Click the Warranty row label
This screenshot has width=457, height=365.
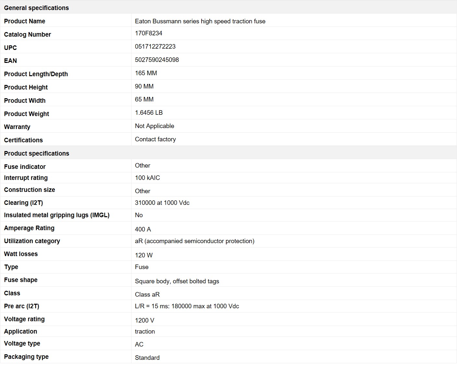click(17, 127)
